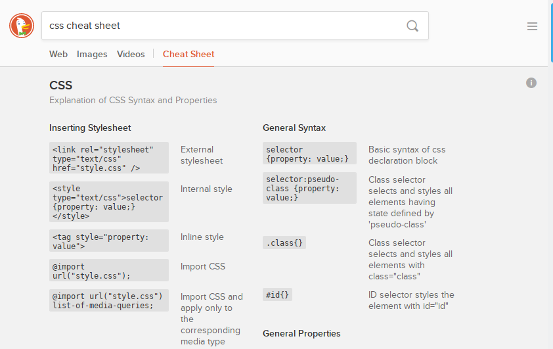
Task: Open the Images results tab
Action: (x=92, y=54)
